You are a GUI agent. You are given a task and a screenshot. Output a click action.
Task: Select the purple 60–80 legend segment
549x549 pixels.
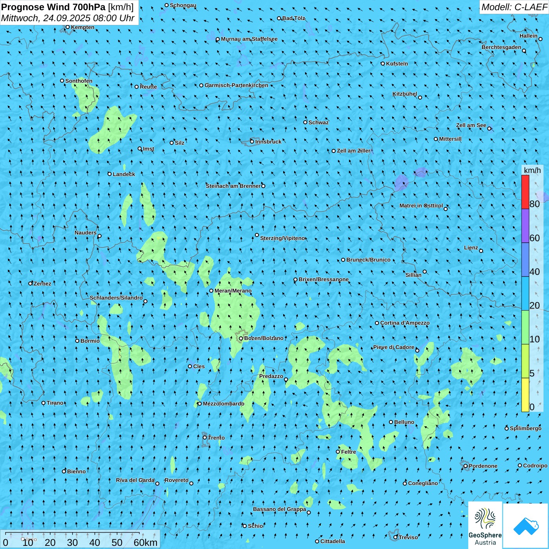point(525,226)
